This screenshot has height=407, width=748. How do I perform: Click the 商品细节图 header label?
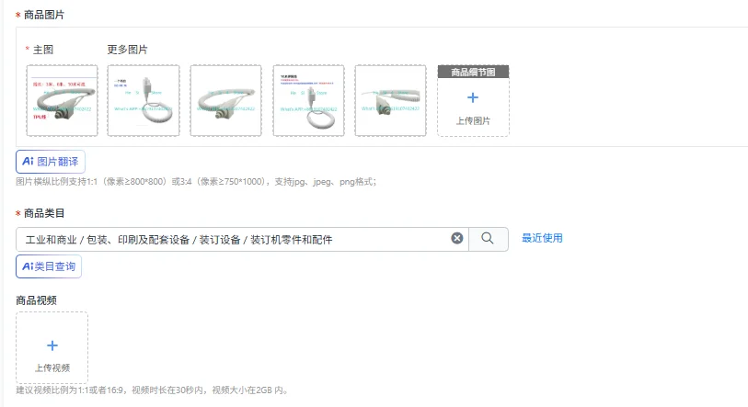coord(473,72)
